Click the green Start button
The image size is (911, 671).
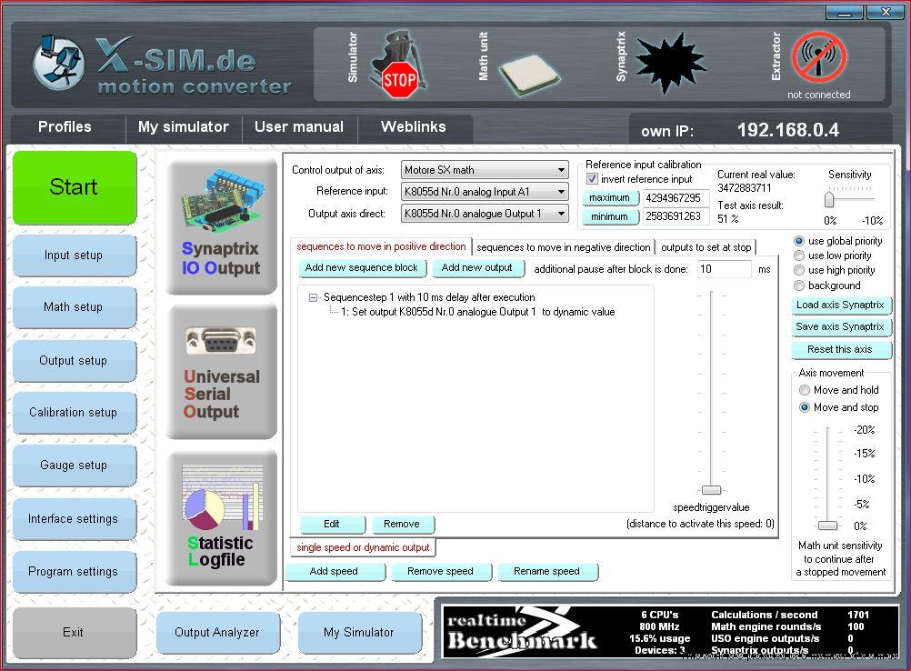(75, 187)
